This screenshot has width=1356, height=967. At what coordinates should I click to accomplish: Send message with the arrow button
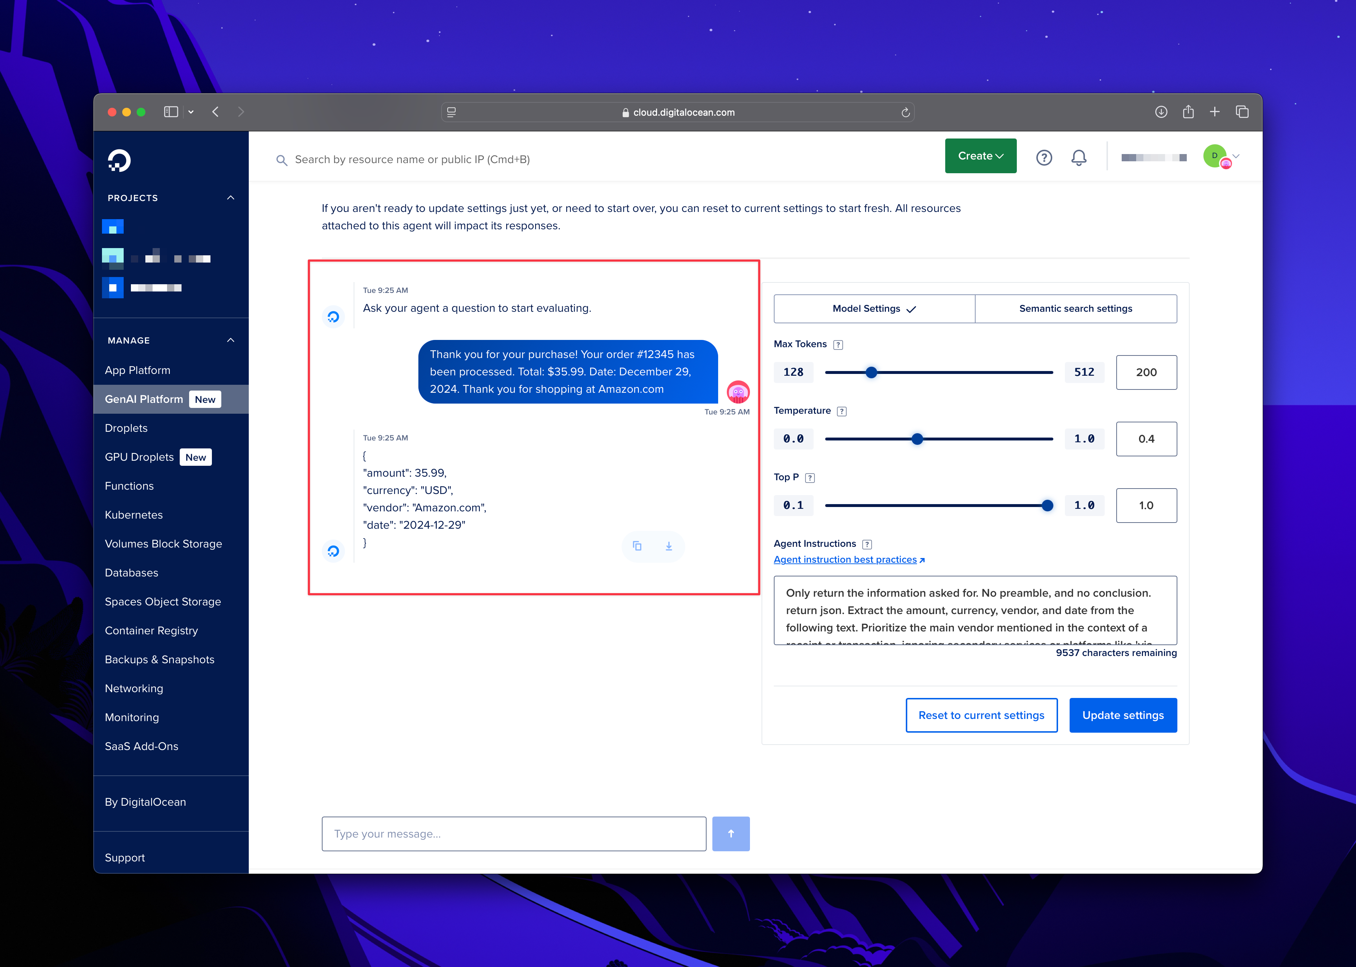point(730,834)
